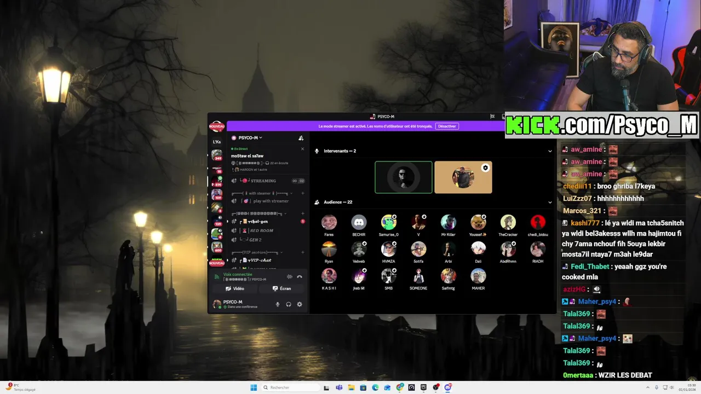Image resolution: width=701 pixels, height=394 pixels.
Task: Click the invite people icon beside PSYCO-M
Action: coord(301,138)
